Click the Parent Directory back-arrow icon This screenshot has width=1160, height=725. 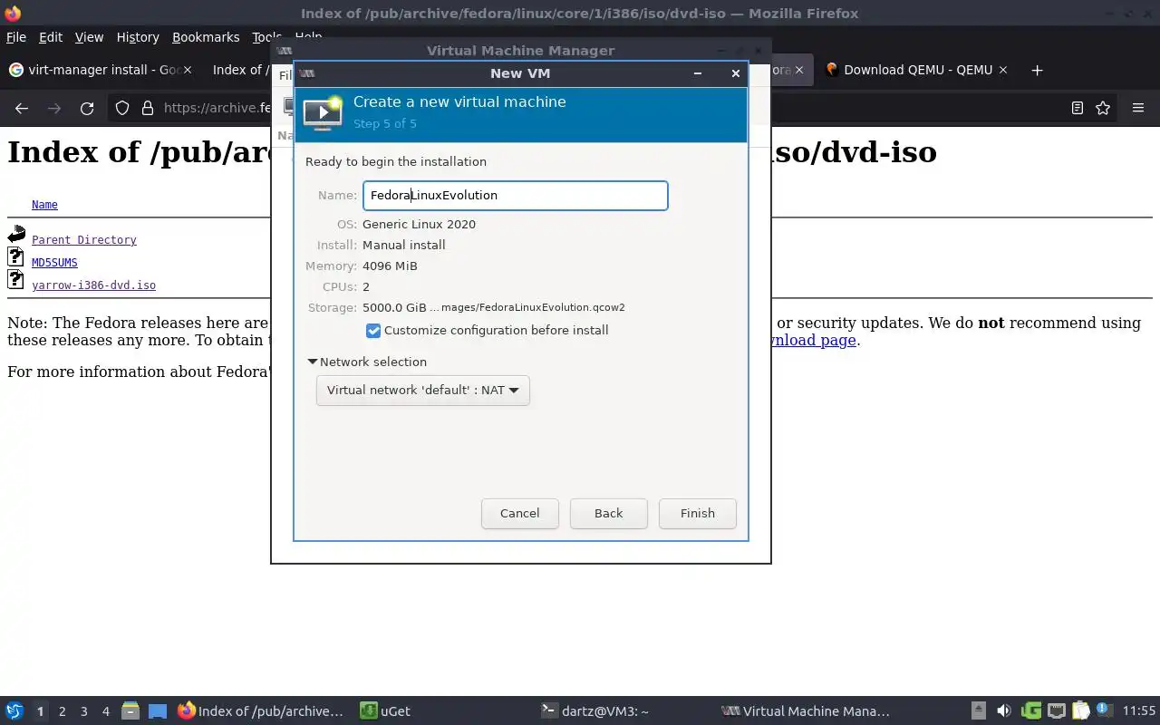(16, 236)
